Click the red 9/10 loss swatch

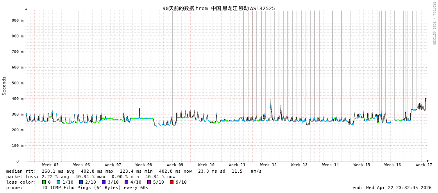pyautogui.click(x=172, y=182)
